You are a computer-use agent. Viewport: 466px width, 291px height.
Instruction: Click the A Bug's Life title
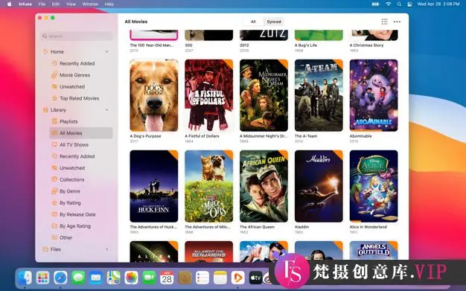[x=306, y=45]
